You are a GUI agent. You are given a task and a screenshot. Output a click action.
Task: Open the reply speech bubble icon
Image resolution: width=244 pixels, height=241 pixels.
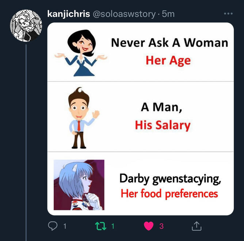pos(53,226)
